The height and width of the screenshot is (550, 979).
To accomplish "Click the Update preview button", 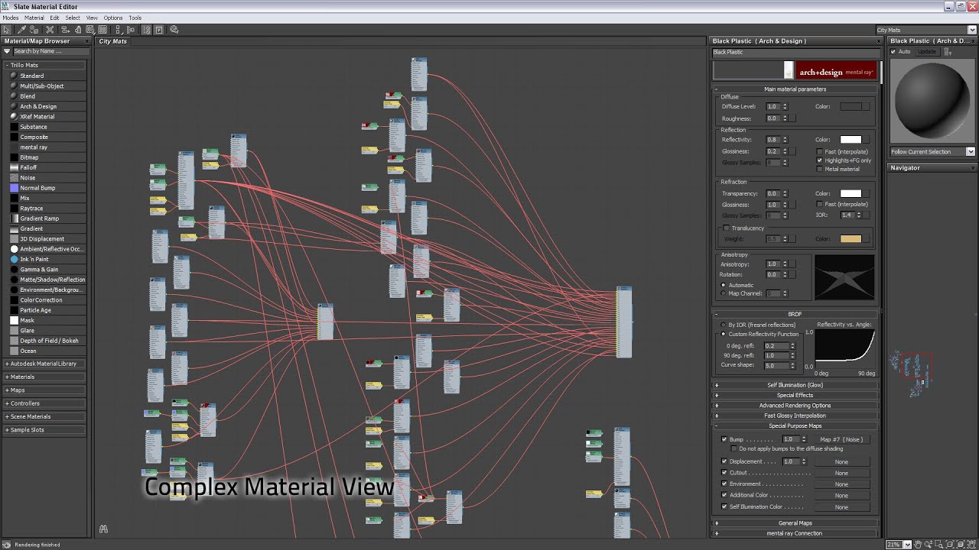I will 926,52.
